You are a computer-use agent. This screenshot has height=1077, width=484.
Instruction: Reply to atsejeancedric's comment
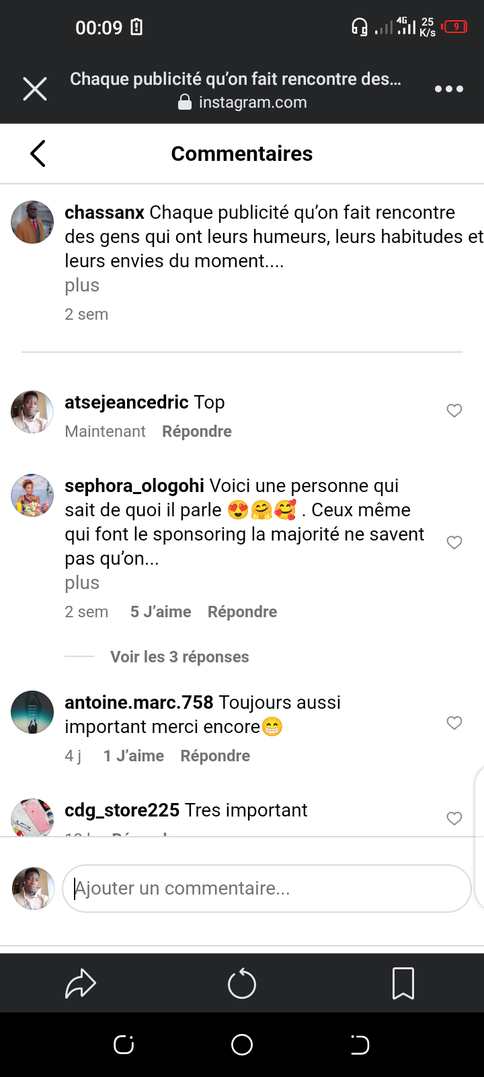click(x=197, y=431)
